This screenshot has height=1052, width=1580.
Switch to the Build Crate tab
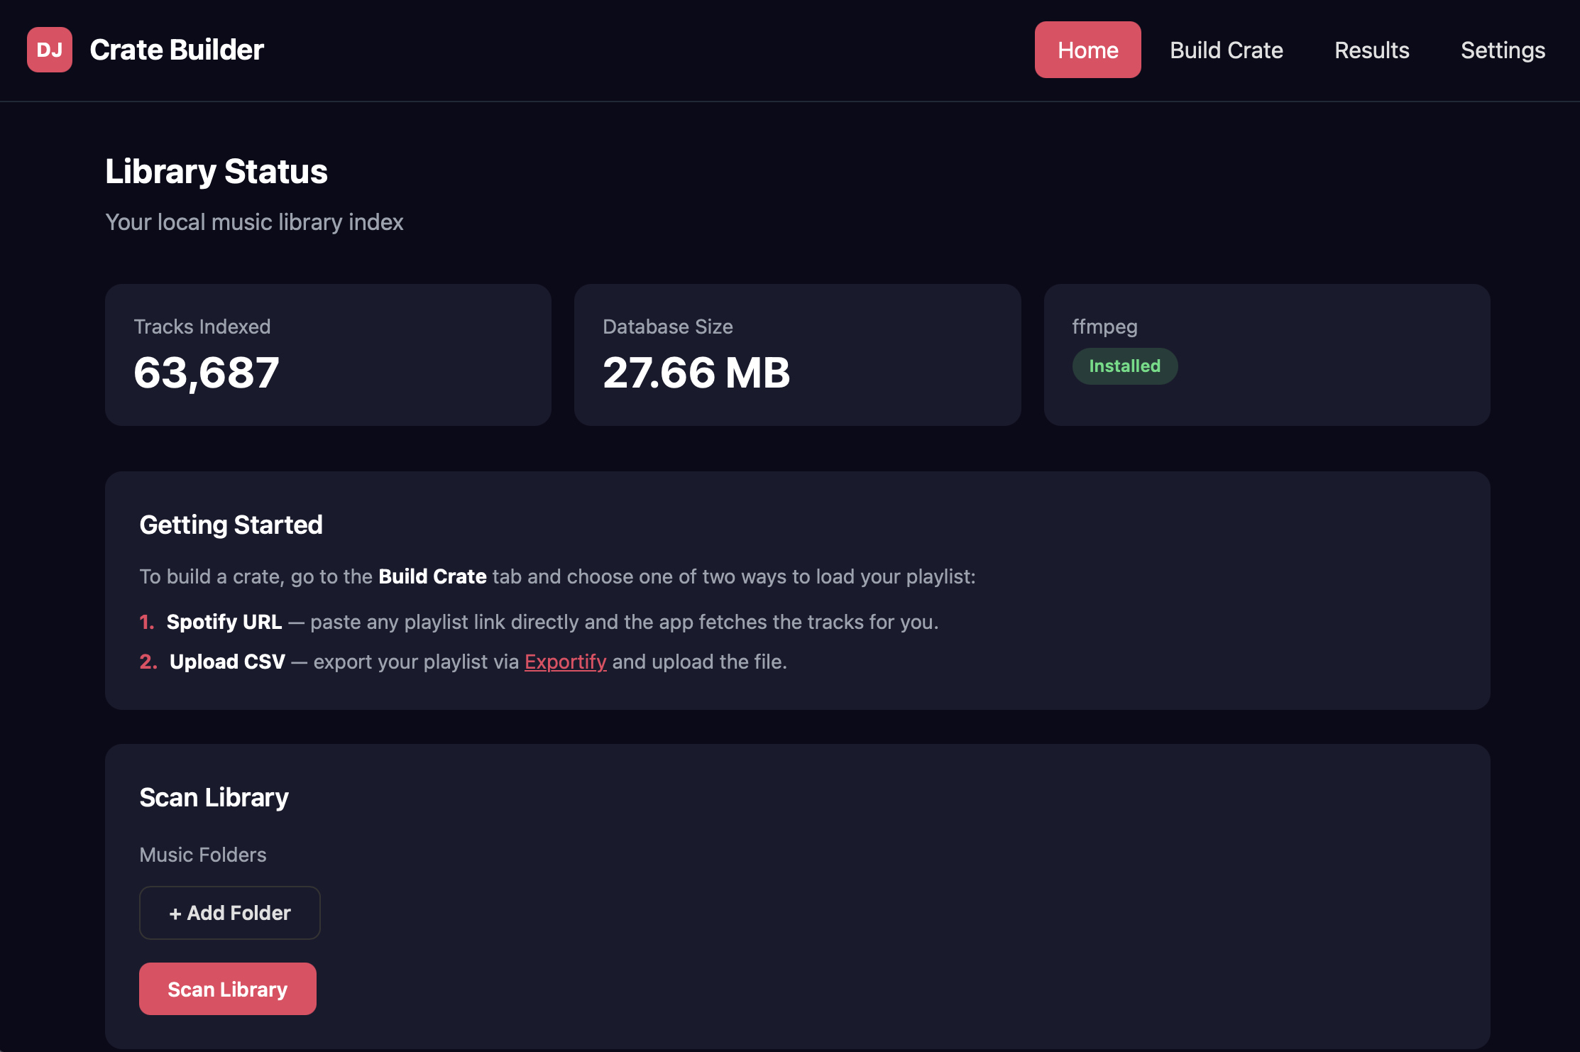1226,50
